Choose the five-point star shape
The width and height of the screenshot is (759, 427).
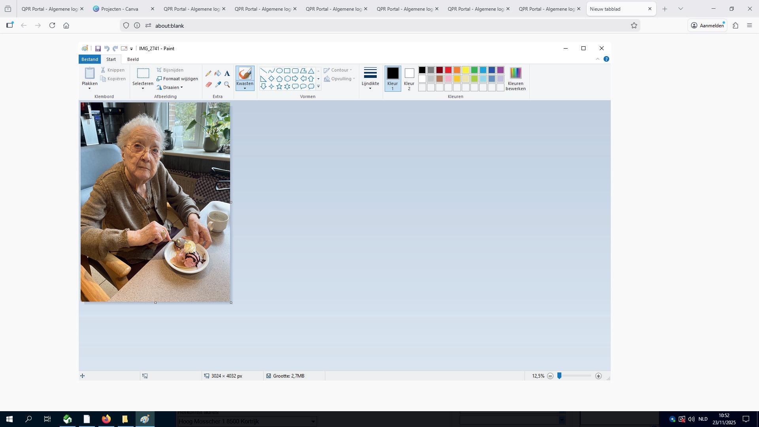pos(279,87)
